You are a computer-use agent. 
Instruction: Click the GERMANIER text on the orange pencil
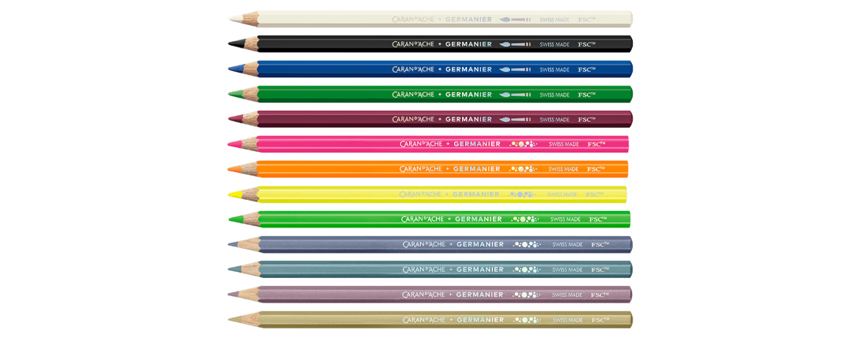[477, 169]
